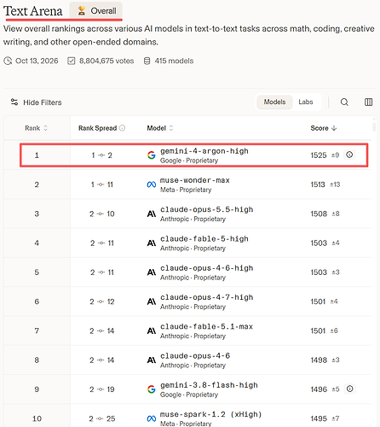Click the 1495 score of muse-spark-1.2
The height and width of the screenshot is (427, 380).
point(319,418)
